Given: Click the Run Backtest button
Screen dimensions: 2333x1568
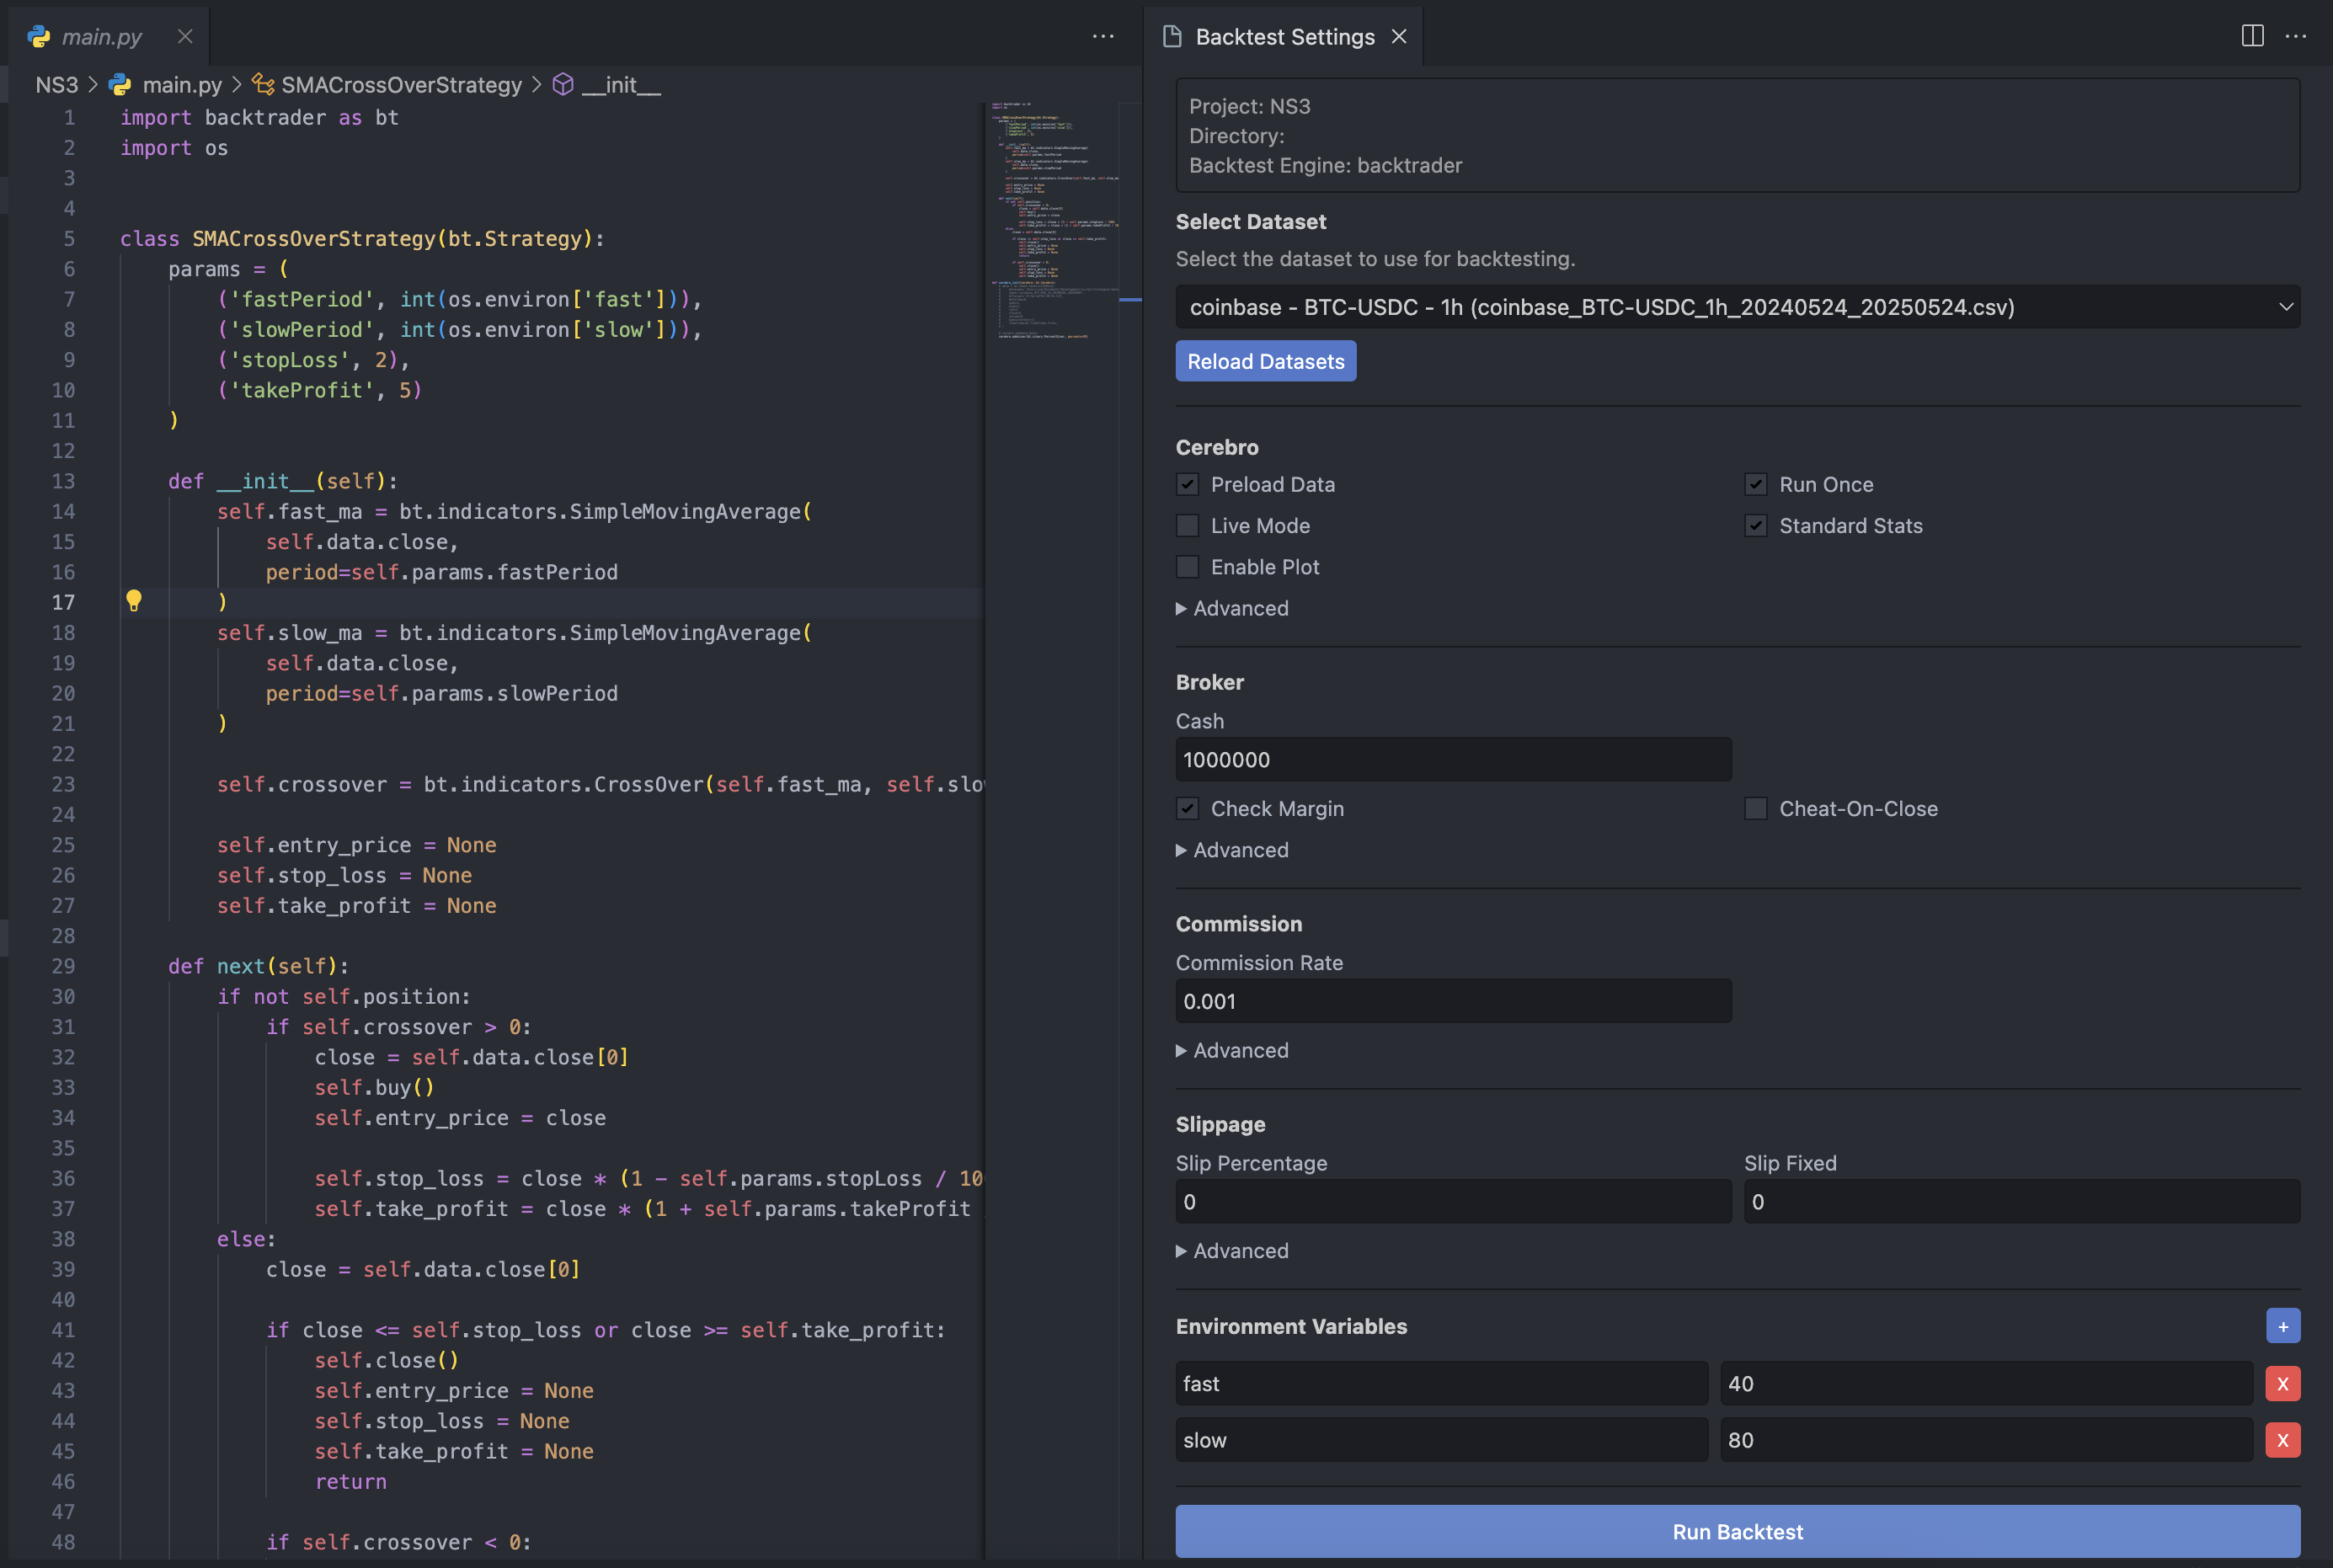Looking at the screenshot, I should [x=1737, y=1531].
